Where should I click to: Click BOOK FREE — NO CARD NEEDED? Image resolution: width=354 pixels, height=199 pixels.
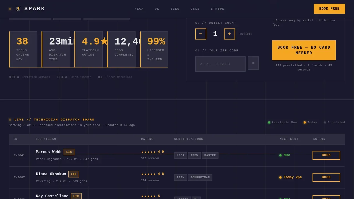pyautogui.click(x=304, y=50)
